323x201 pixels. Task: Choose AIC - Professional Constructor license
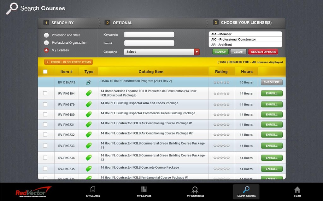tap(245, 39)
